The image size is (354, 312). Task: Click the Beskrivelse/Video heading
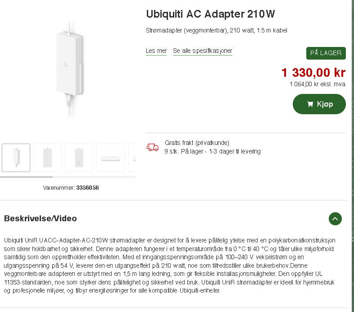coord(41,219)
